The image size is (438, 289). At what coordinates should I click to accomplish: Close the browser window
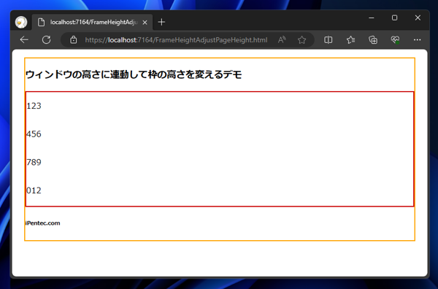point(418,18)
